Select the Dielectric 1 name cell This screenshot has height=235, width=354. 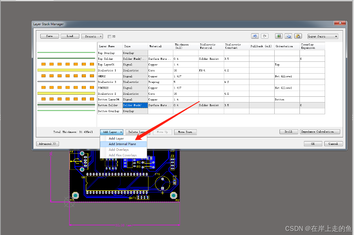tap(110, 70)
